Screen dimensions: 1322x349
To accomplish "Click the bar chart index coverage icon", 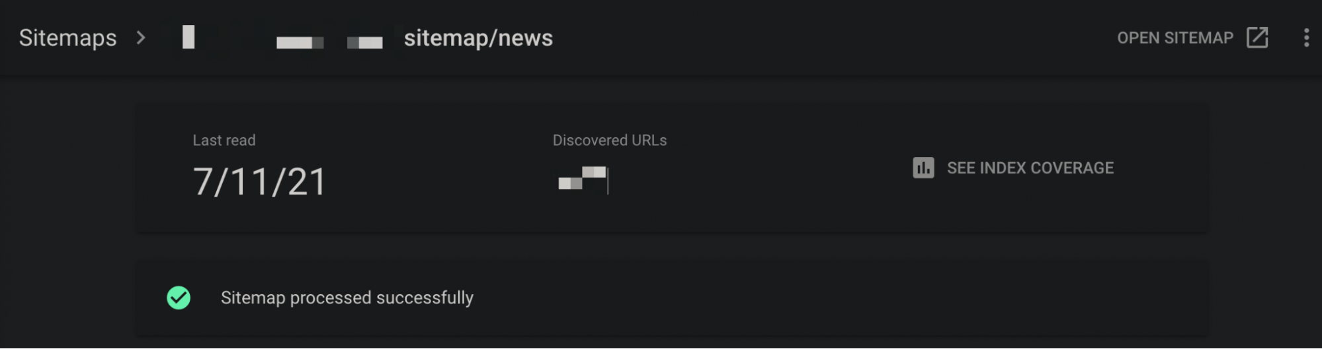I will click(923, 168).
